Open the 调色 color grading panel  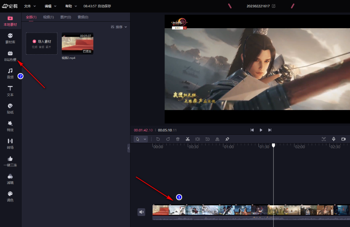point(10,197)
